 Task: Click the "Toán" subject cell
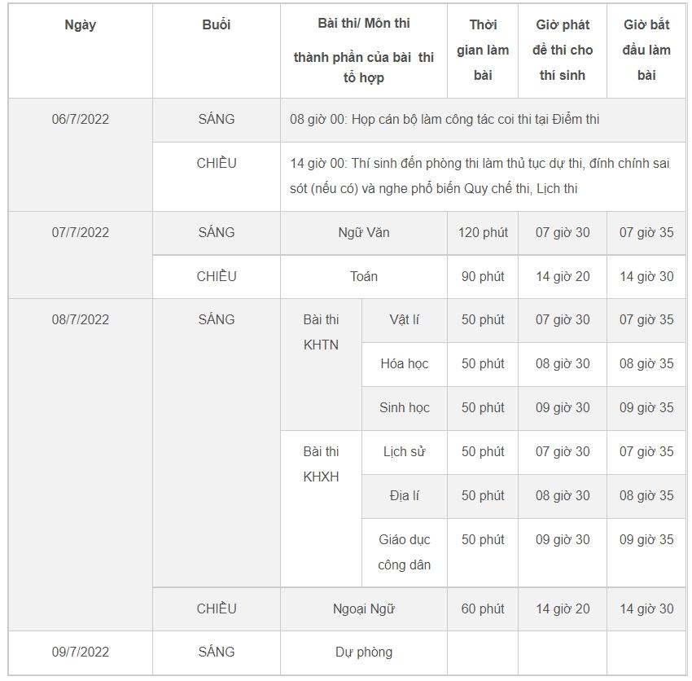[363, 277]
